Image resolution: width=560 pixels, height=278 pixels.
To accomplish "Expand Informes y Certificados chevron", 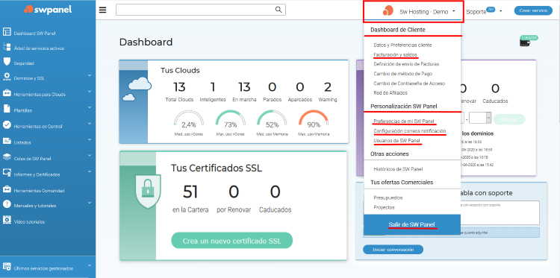I will pos(90,171).
